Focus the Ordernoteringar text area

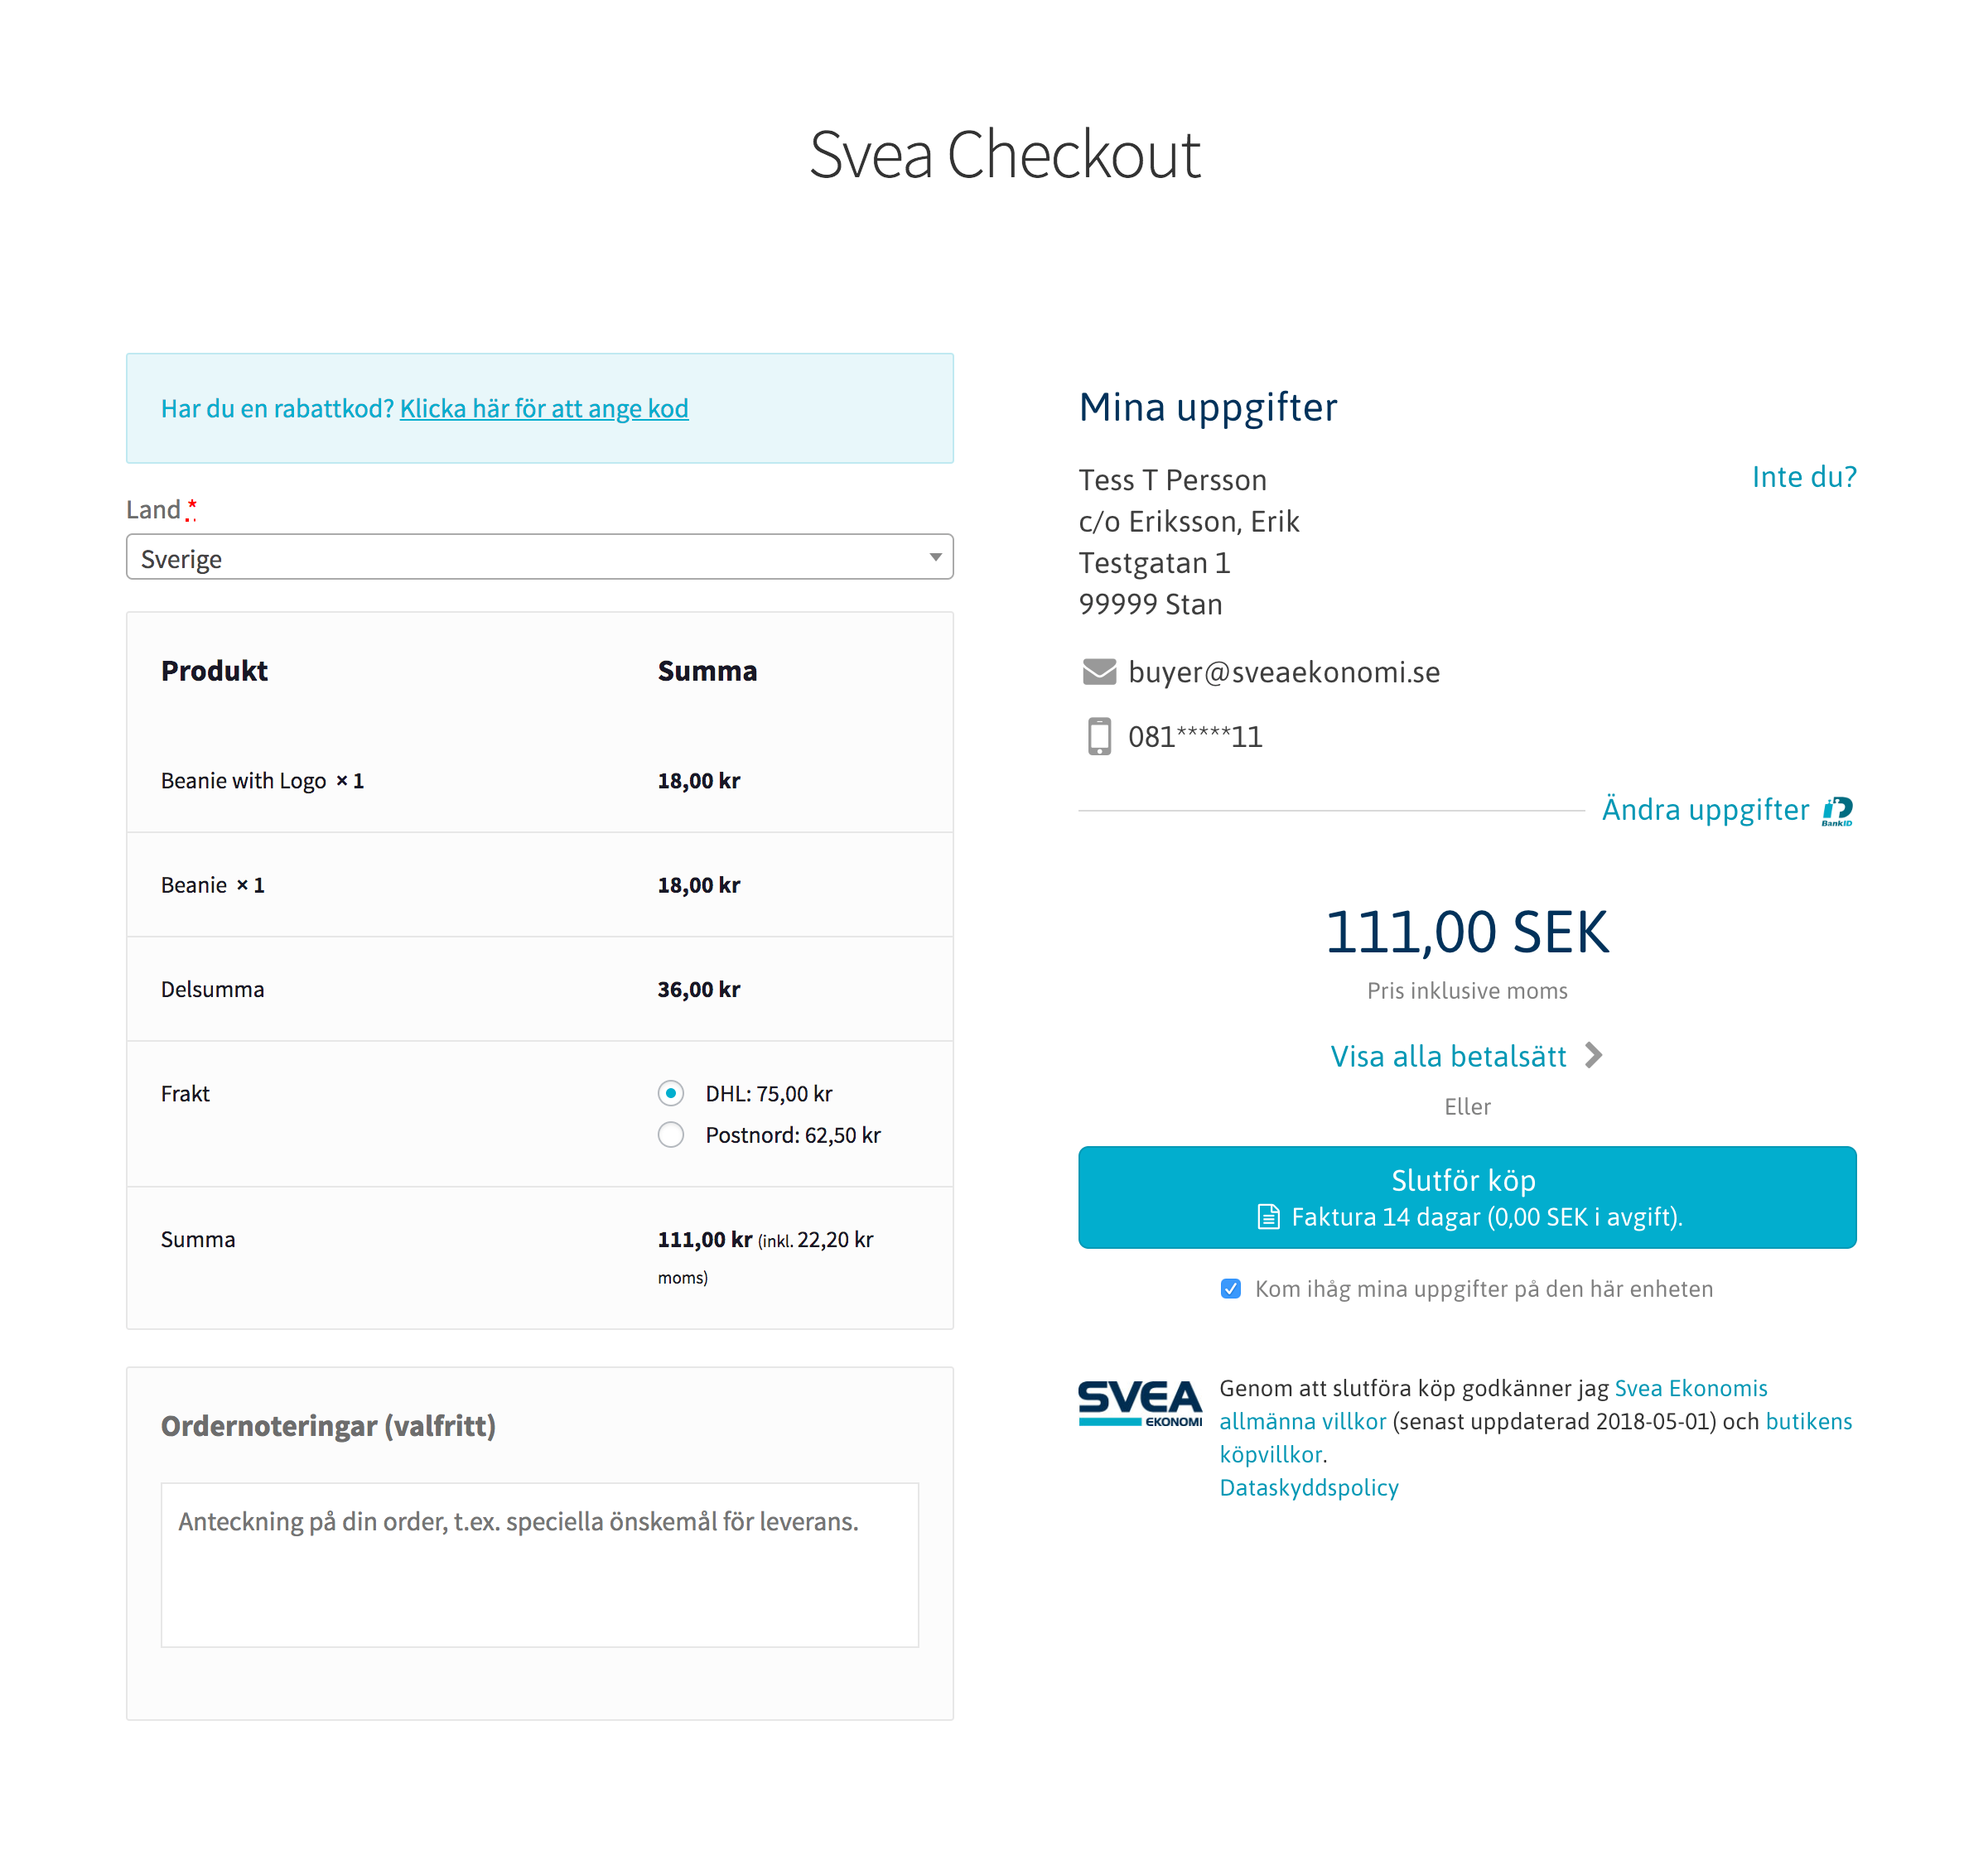(539, 1564)
